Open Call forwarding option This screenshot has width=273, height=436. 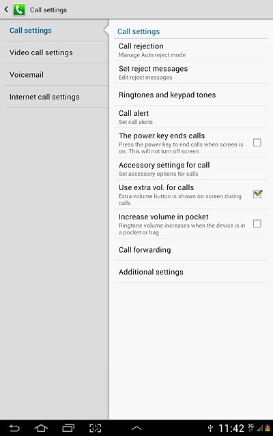point(191,249)
